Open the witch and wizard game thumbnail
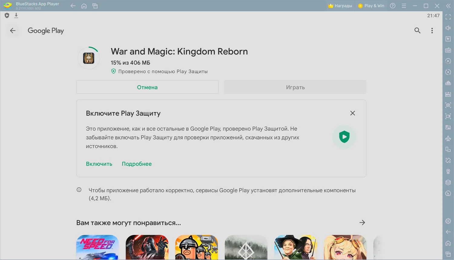This screenshot has width=454, height=260. pyautogui.click(x=296, y=247)
